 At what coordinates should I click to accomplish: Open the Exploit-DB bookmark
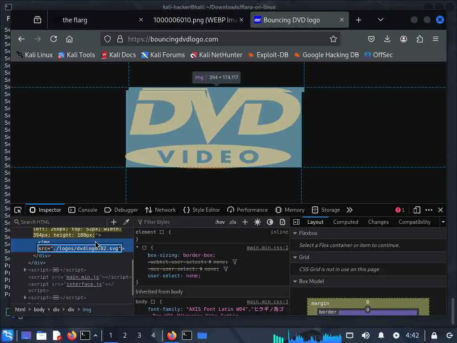pos(268,55)
